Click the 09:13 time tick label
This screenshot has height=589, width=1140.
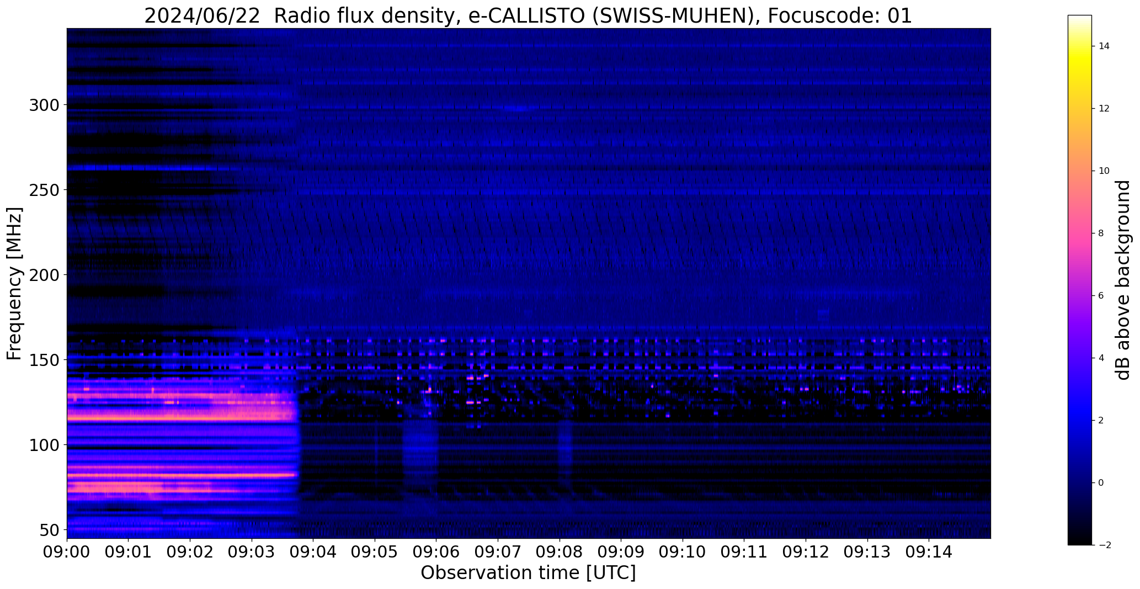pos(867,552)
